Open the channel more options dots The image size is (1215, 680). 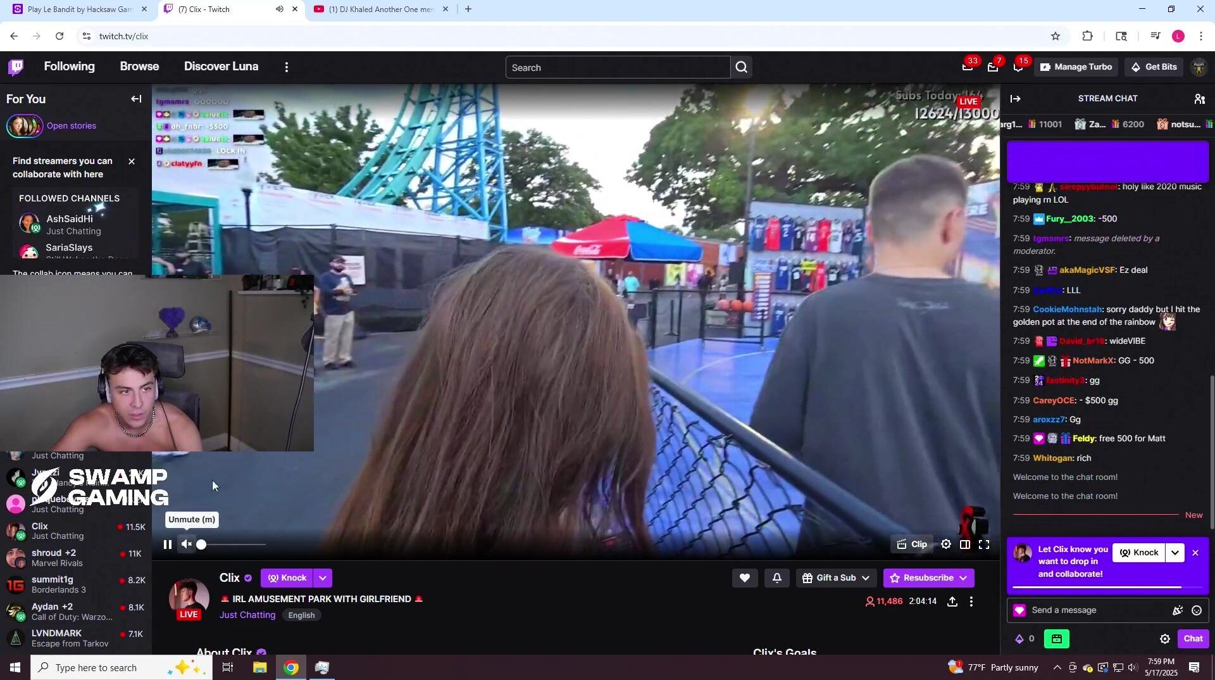[x=971, y=601]
